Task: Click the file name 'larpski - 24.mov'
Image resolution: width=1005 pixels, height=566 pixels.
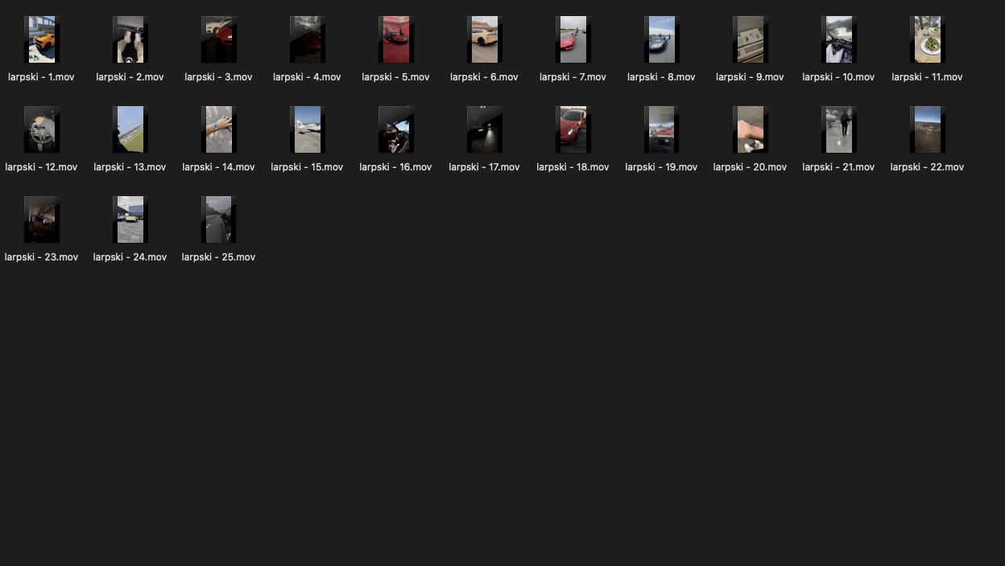Action: [130, 257]
